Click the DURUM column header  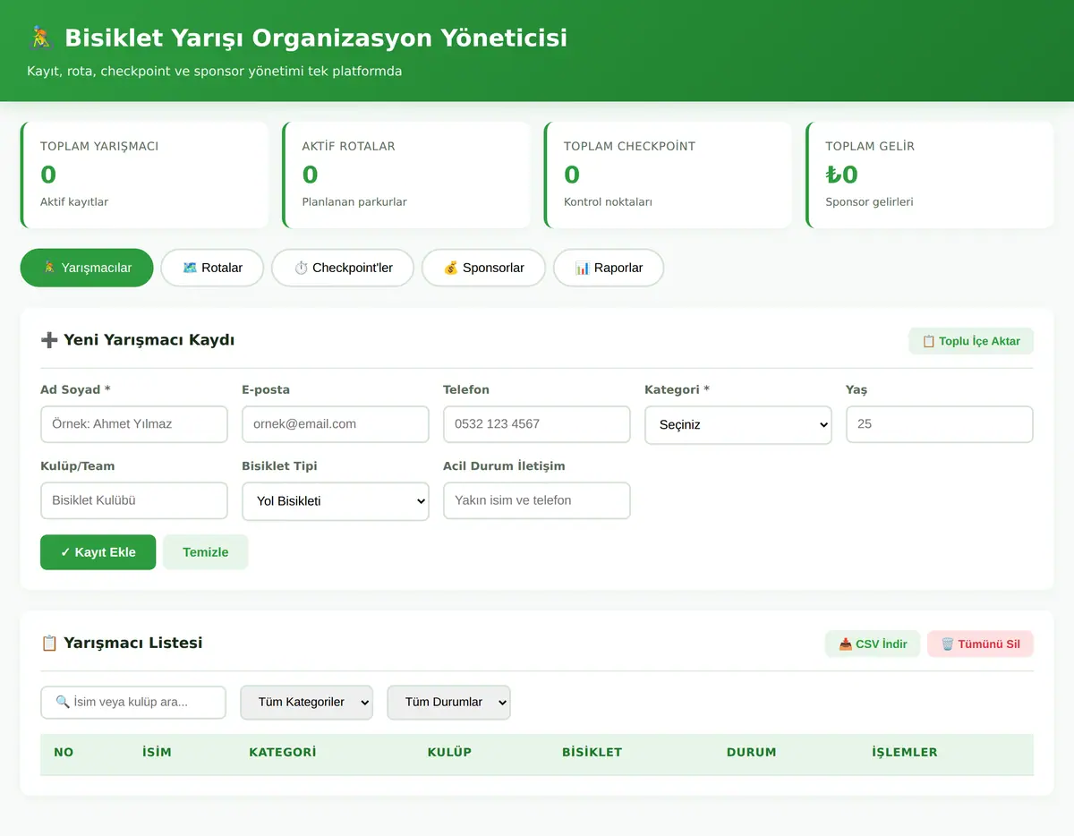point(752,752)
